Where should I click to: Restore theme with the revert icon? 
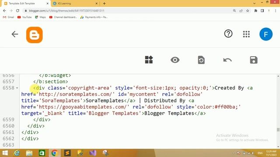[x=201, y=60]
